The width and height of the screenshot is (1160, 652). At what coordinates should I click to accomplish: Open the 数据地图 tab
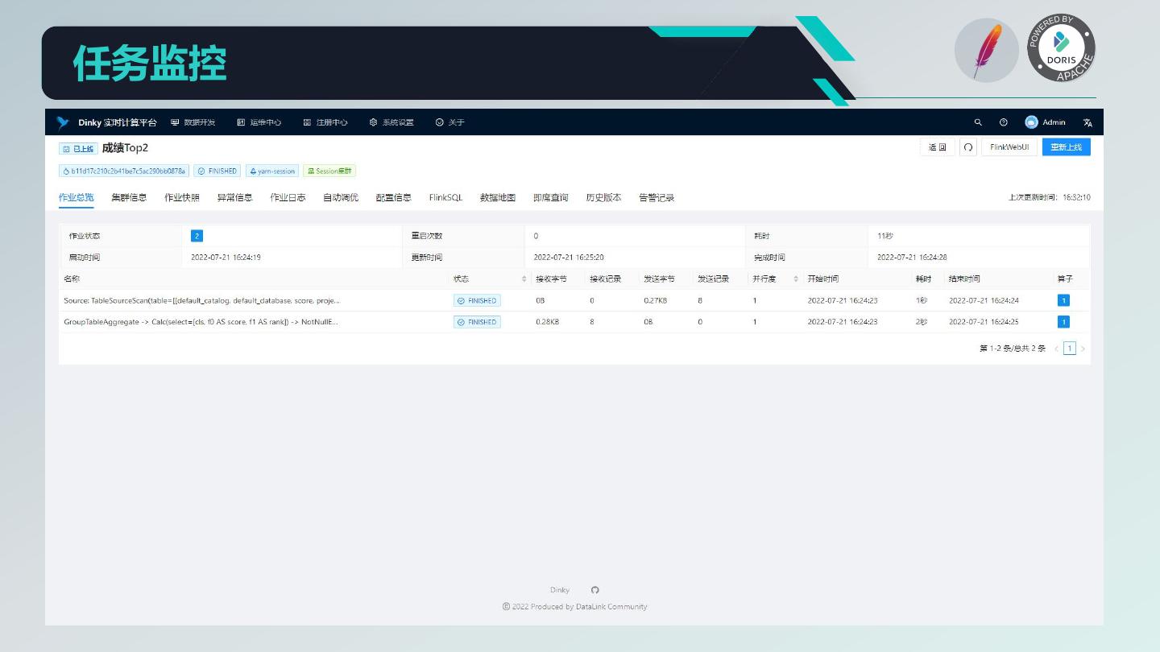pos(497,197)
